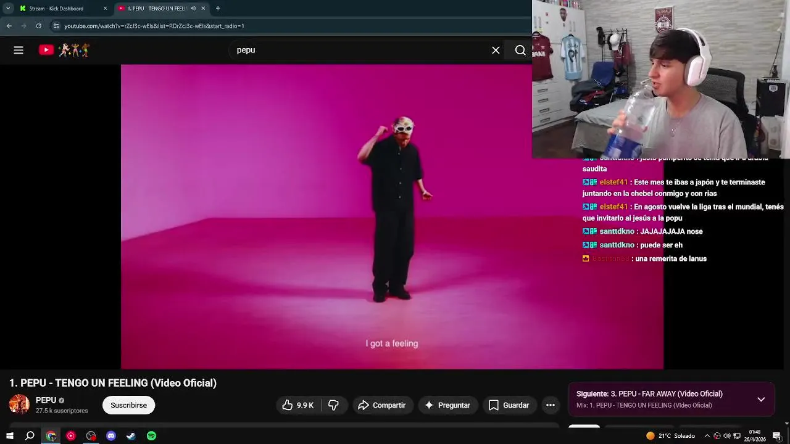
Task: Click chat message 'una remerita de lanus'
Action: click(671, 258)
